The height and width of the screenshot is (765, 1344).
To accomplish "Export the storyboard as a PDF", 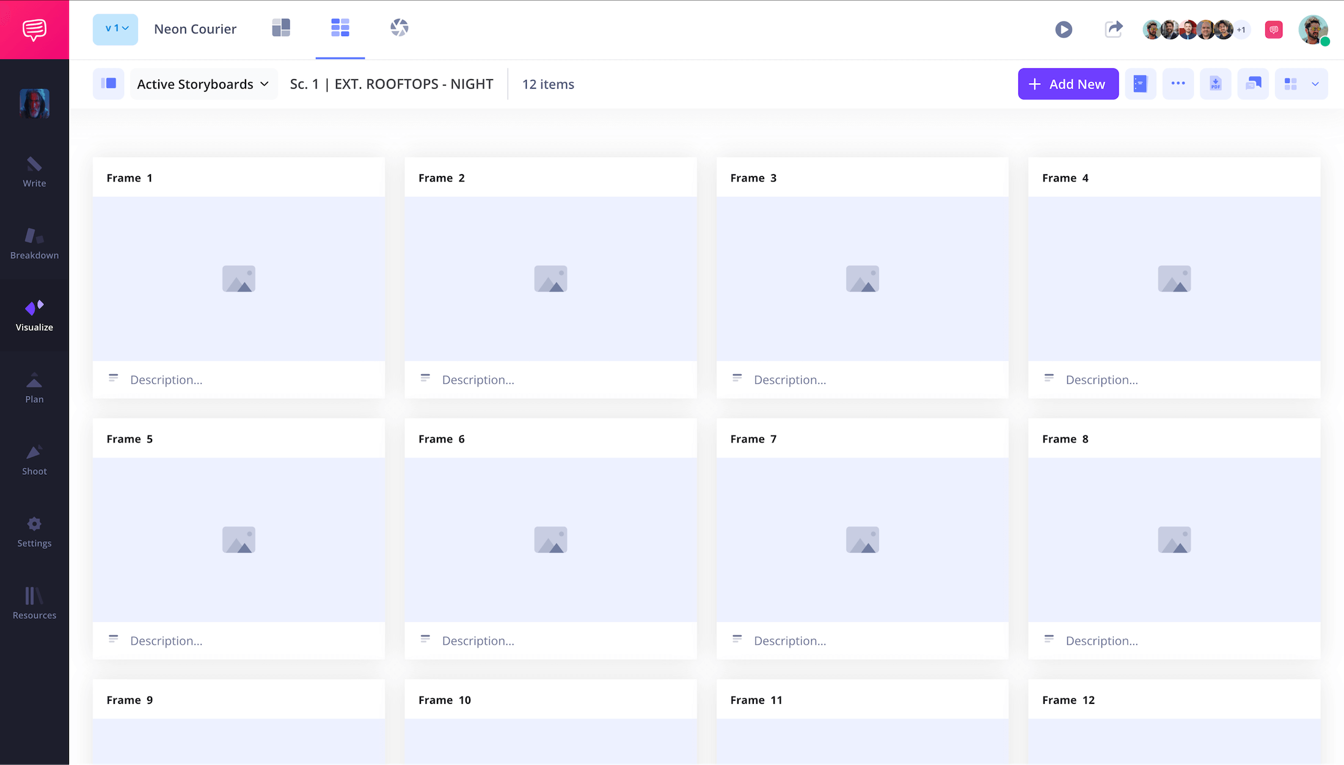I will click(x=1215, y=84).
